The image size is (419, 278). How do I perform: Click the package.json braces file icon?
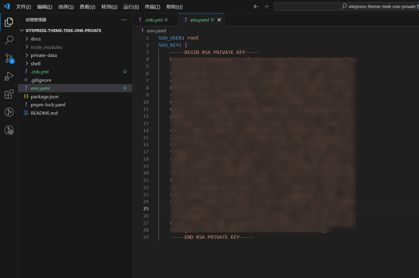(x=26, y=96)
